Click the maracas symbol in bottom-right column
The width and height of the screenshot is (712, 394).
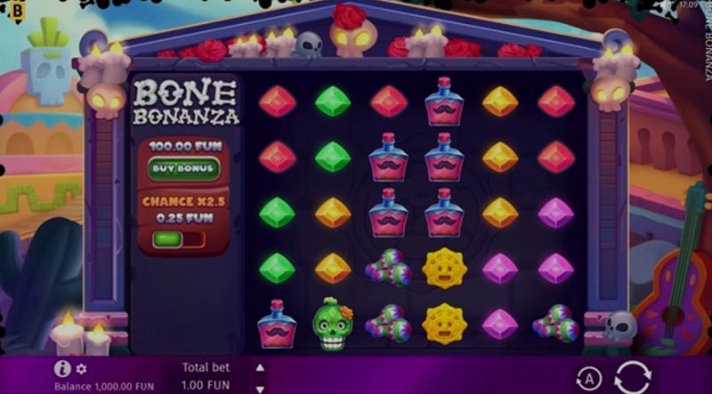click(555, 324)
